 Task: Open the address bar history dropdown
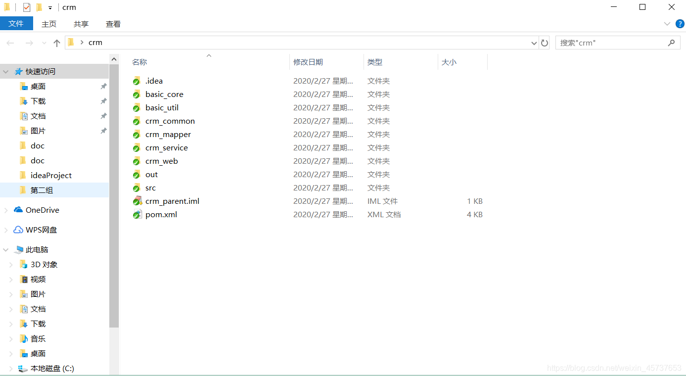(534, 43)
